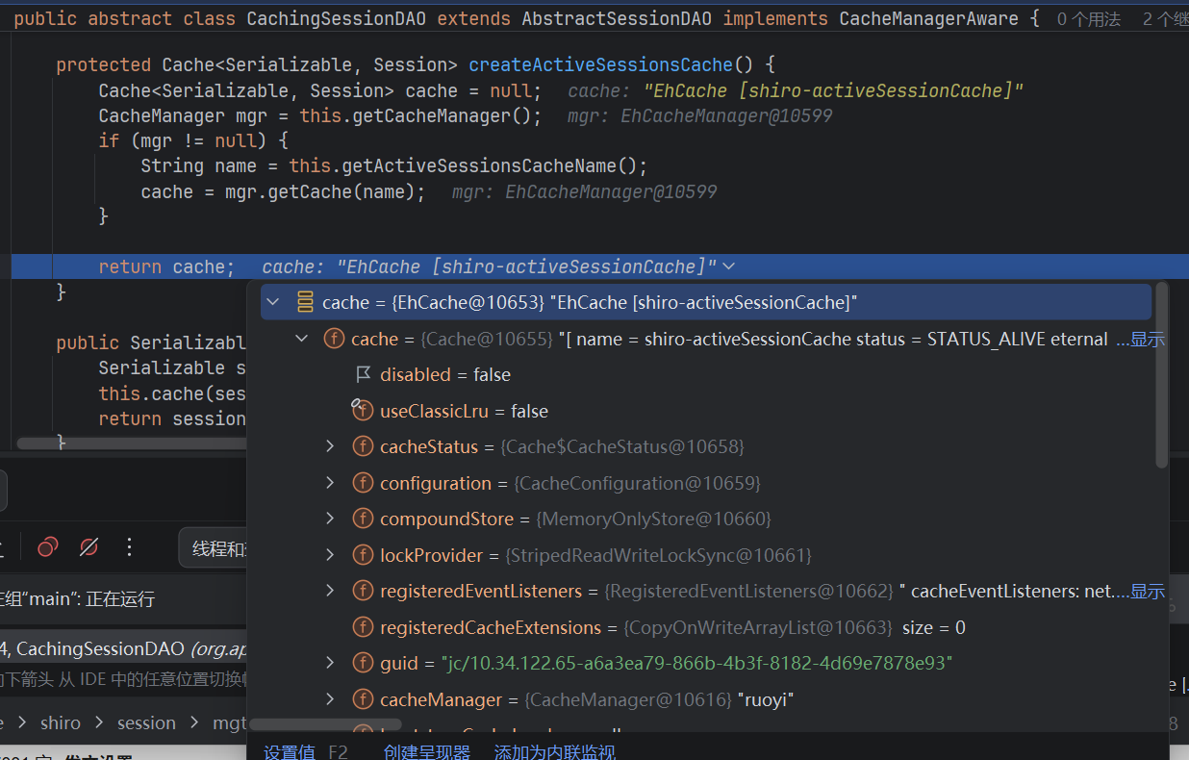Click the {MemoryOnlyStore@10660} value text
Viewport: 1189px width, 760px height.
(x=653, y=519)
